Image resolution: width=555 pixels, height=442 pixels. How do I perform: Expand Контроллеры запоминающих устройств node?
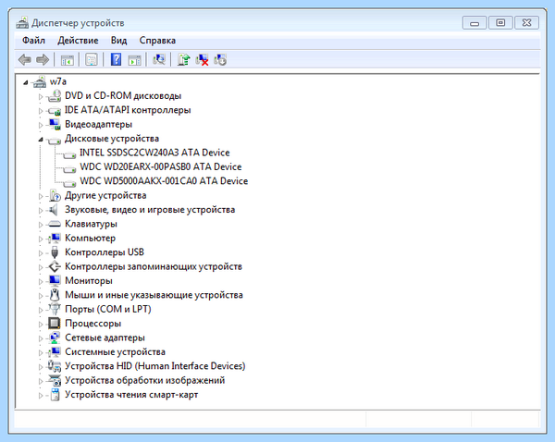pyautogui.click(x=41, y=267)
